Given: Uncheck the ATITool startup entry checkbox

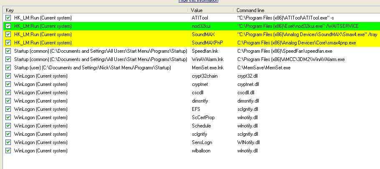Looking at the screenshot, I should tap(8, 18).
